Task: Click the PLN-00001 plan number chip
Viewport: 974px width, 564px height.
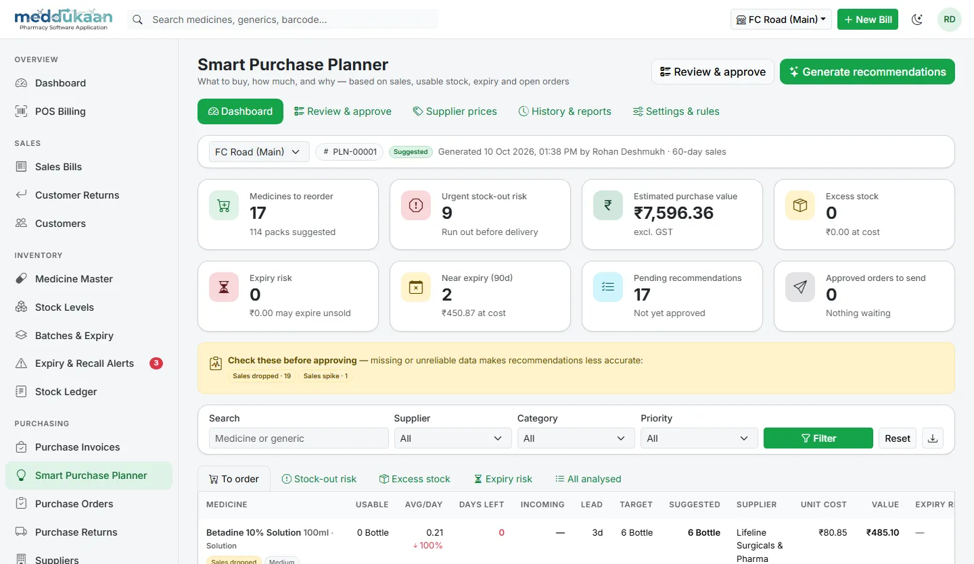Action: point(350,152)
